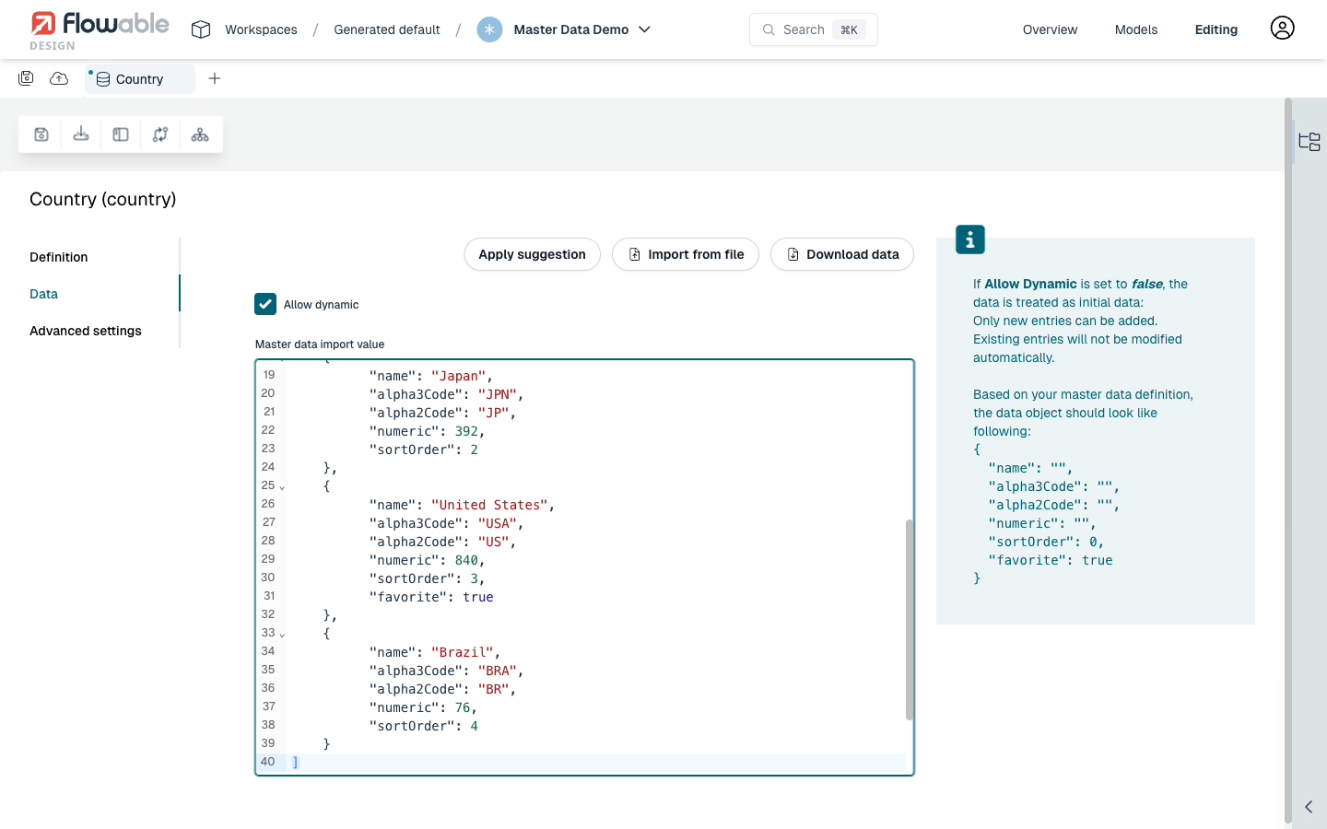Click the save all icon beside the Country tab
The height and width of the screenshot is (829, 1327).
pyautogui.click(x=26, y=78)
